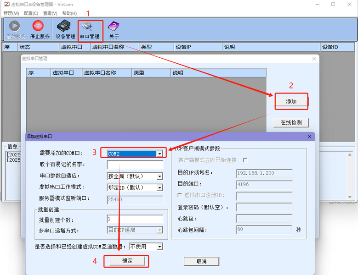Close the 添加虚拟串口 dialog

(x=309, y=137)
